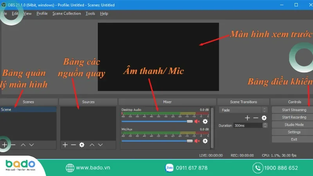Viewport: 313px width, 176px height.
Task: Open the Edit menu
Action: click(x=15, y=14)
